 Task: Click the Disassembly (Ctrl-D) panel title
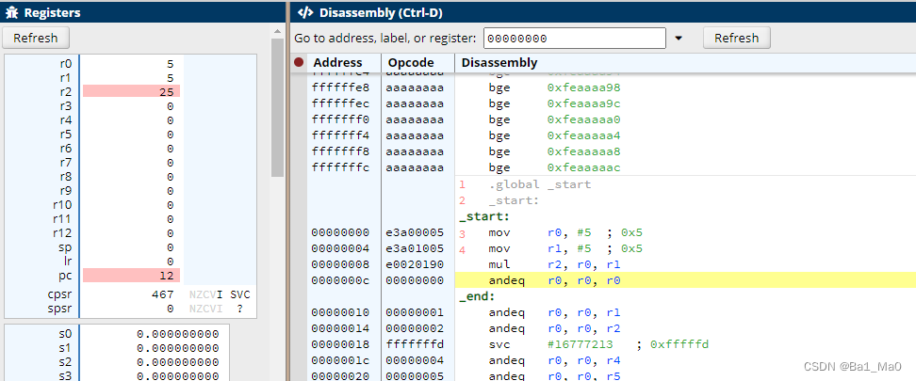coord(383,12)
